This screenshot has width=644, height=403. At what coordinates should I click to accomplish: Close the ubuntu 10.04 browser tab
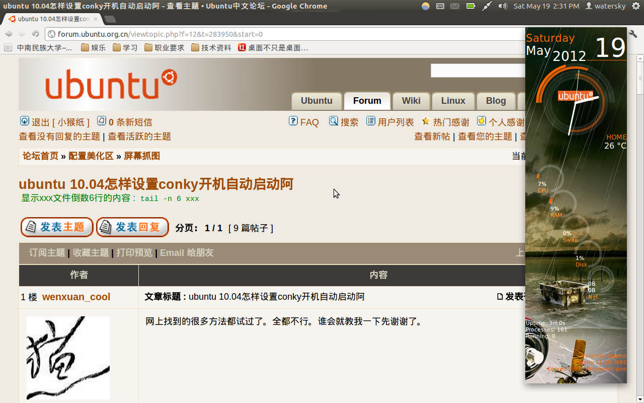[96, 19]
